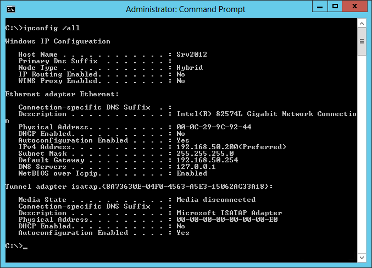
Task: Click the blinking cursor at the last prompt
Action: click(25, 248)
